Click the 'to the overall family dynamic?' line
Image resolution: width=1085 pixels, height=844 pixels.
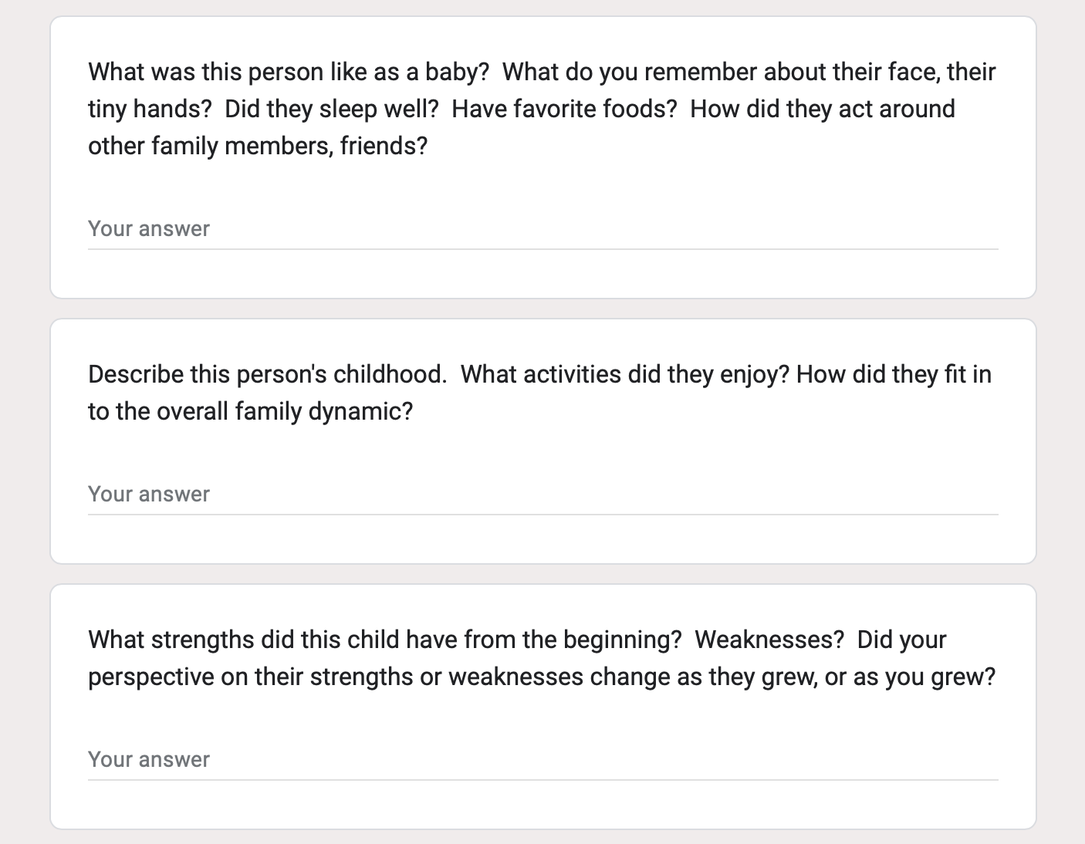pyautogui.click(x=251, y=411)
